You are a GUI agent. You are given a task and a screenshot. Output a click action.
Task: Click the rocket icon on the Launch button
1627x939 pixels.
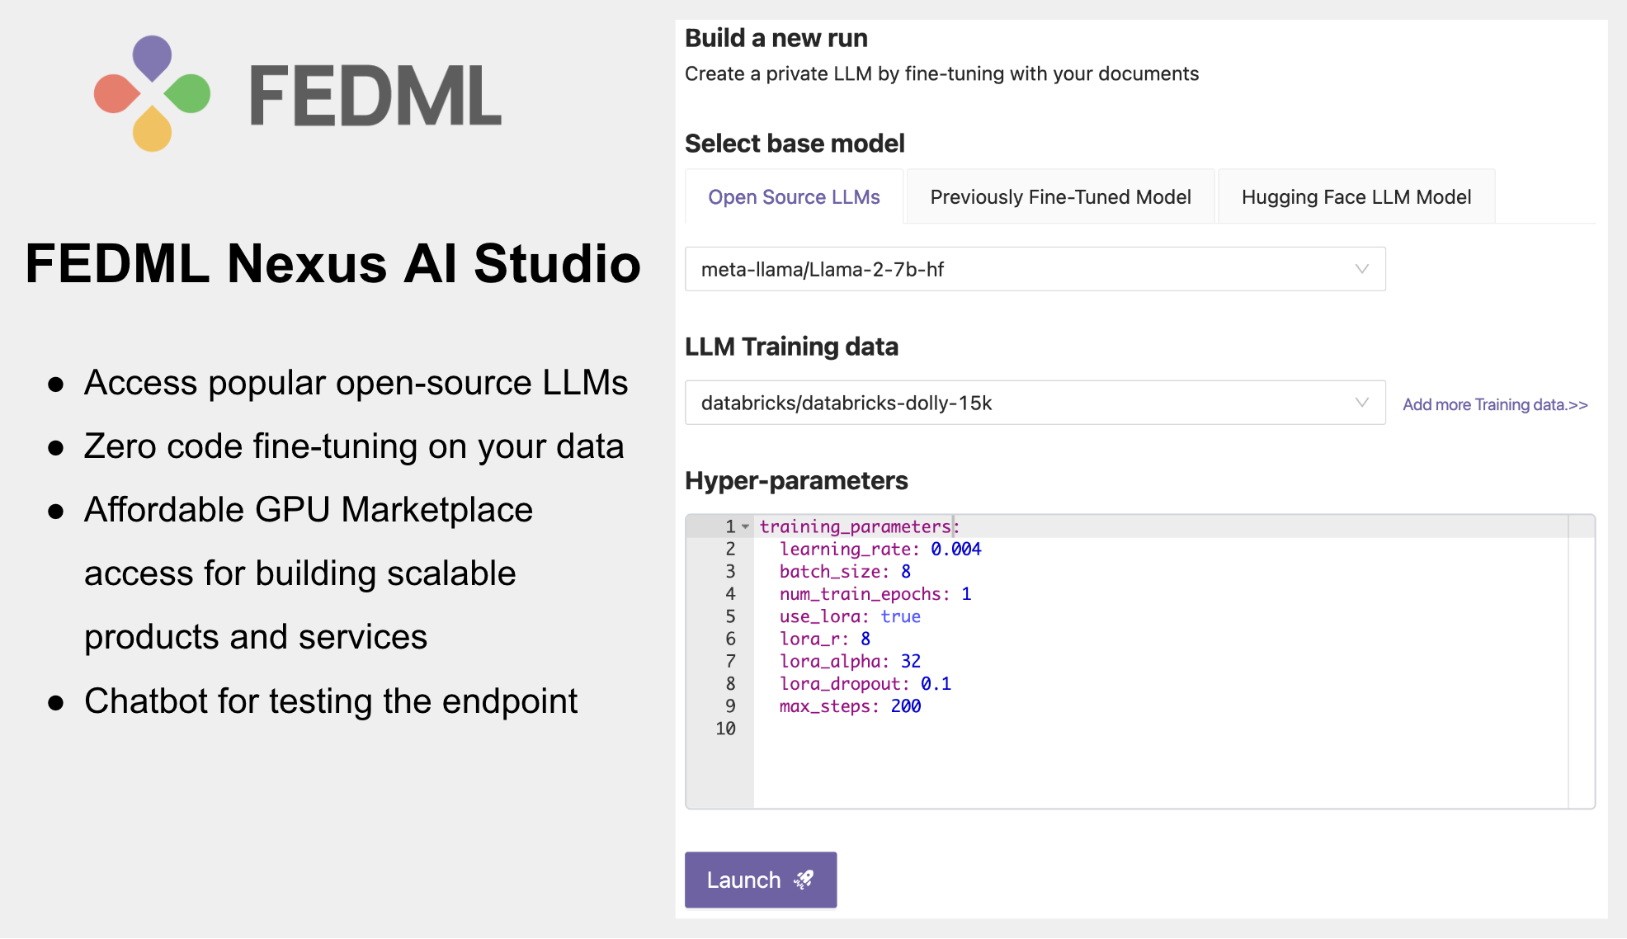804,880
